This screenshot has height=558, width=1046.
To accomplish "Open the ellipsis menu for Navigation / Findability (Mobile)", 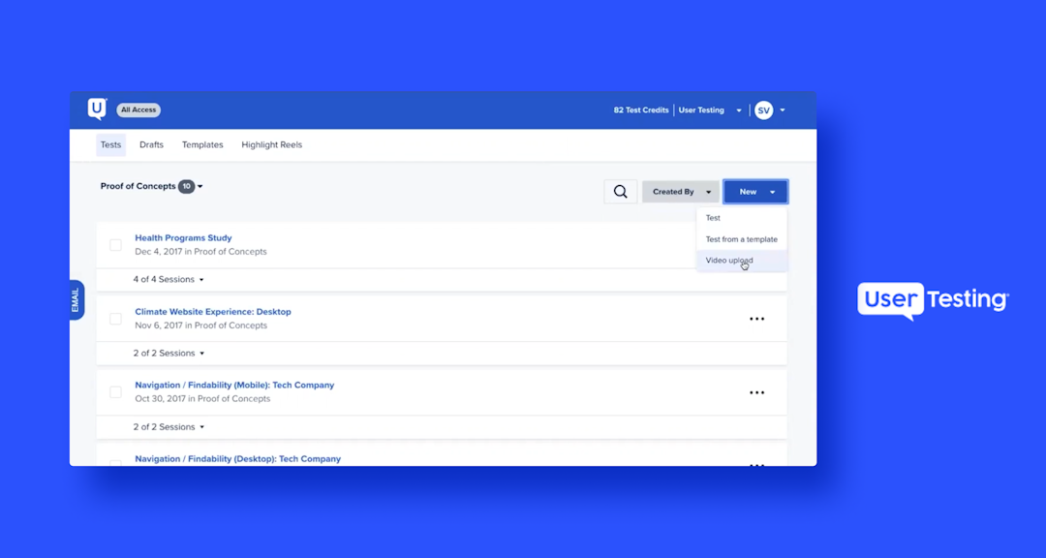I will [756, 391].
